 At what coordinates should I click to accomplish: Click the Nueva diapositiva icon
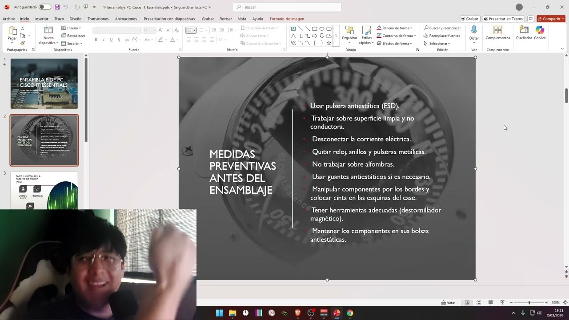[x=48, y=30]
